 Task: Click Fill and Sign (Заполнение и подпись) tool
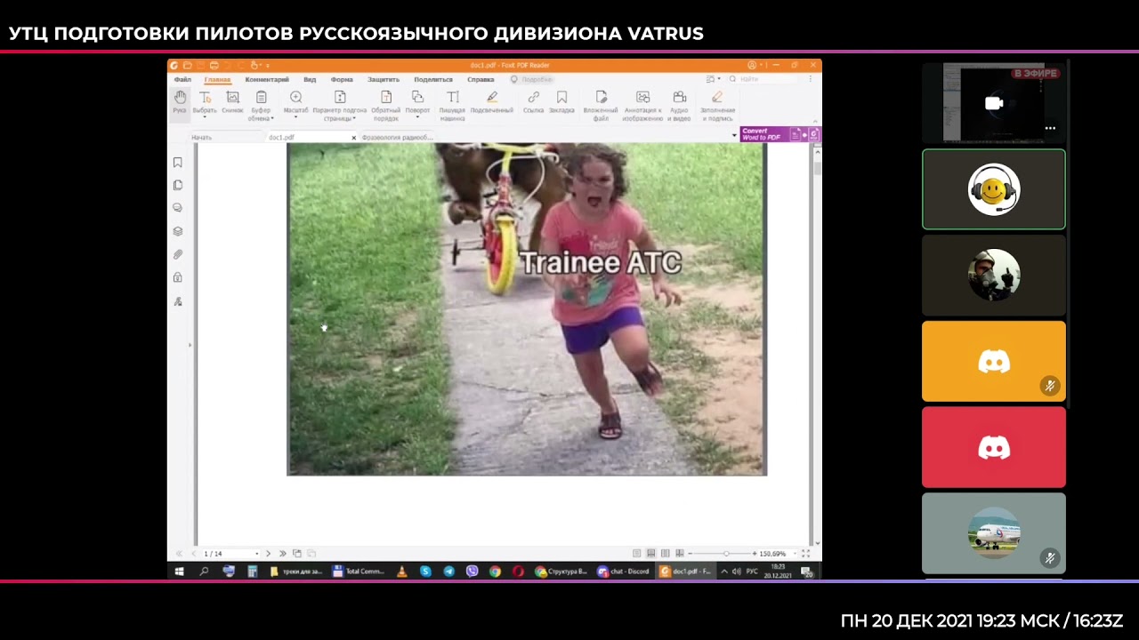click(x=717, y=105)
